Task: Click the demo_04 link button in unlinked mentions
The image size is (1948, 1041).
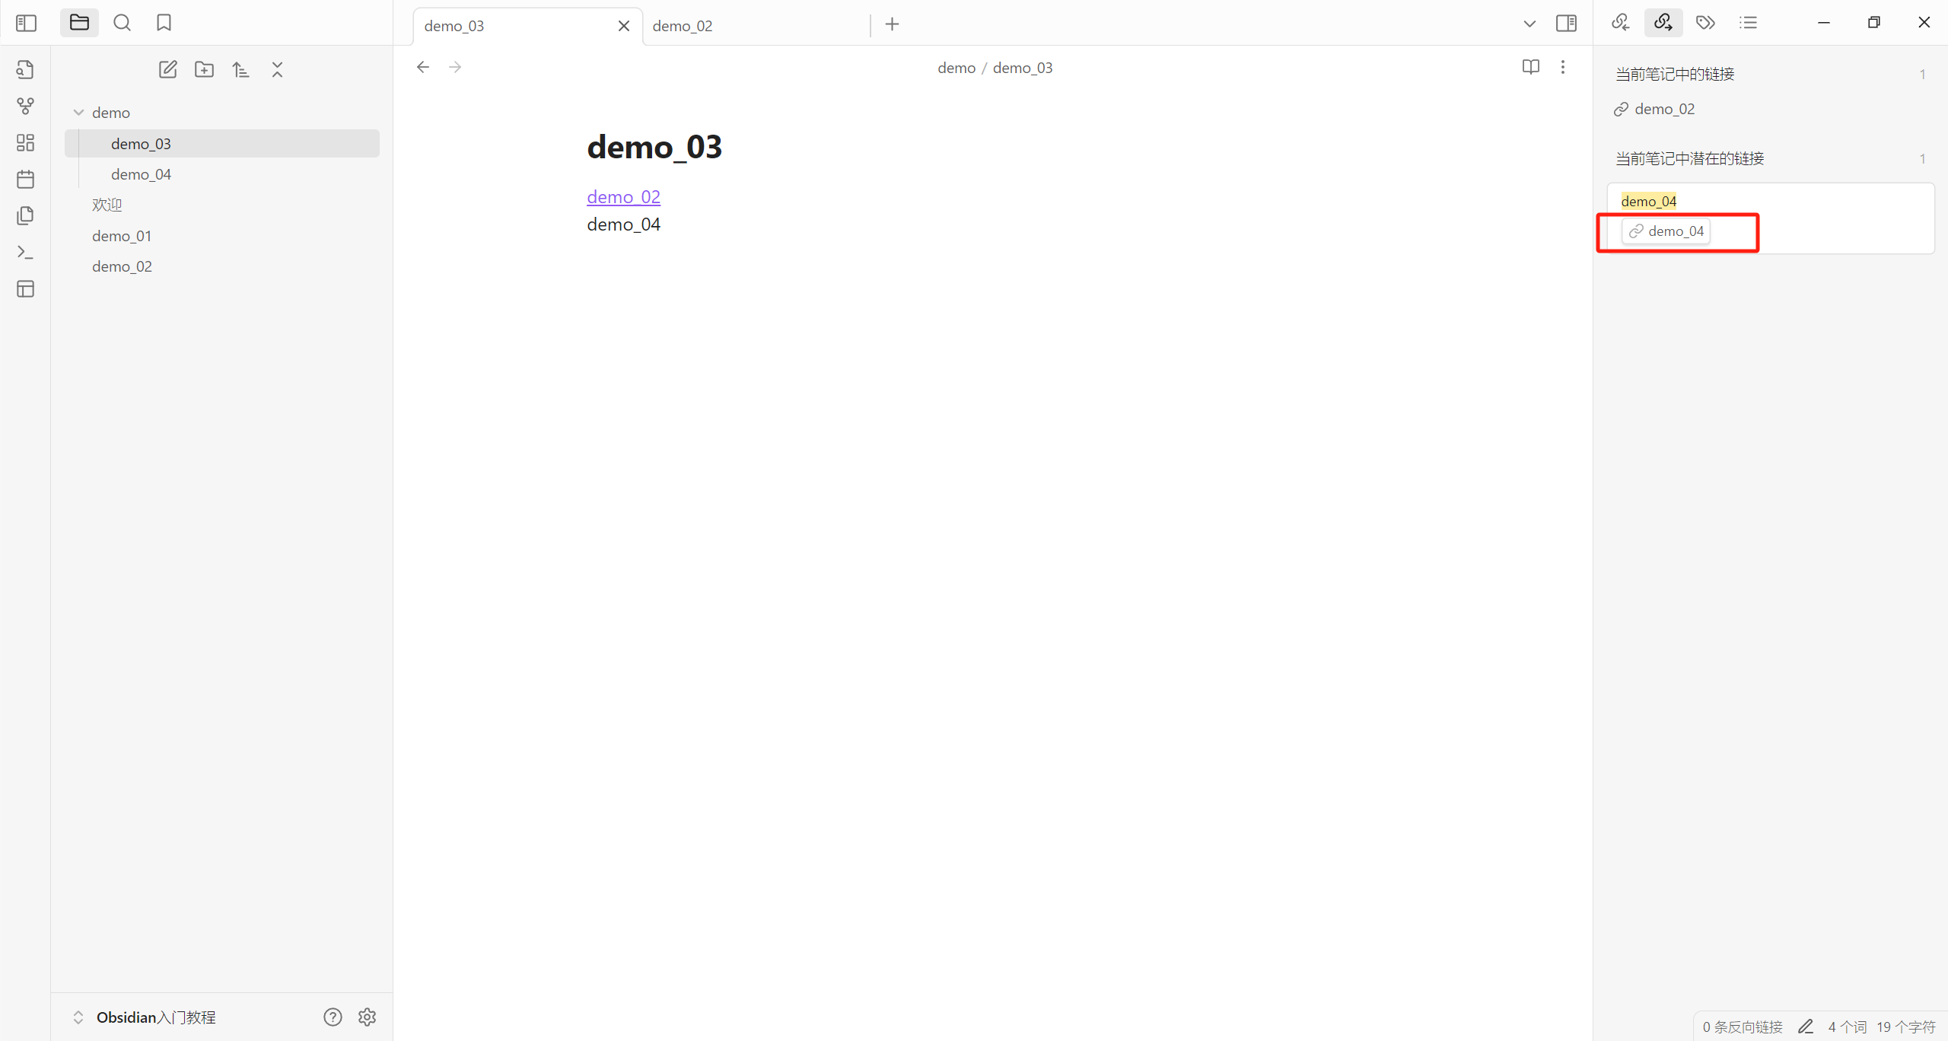Action: click(1666, 231)
